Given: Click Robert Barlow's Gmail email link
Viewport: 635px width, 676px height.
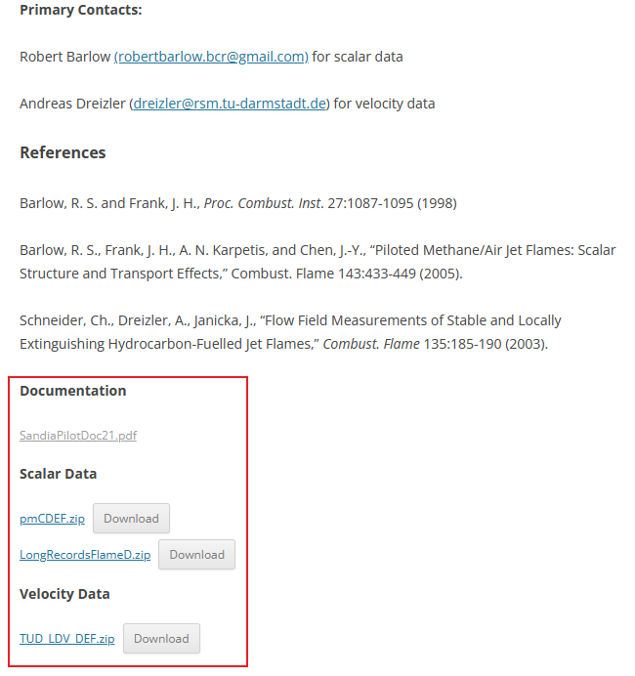Looking at the screenshot, I should (x=211, y=57).
